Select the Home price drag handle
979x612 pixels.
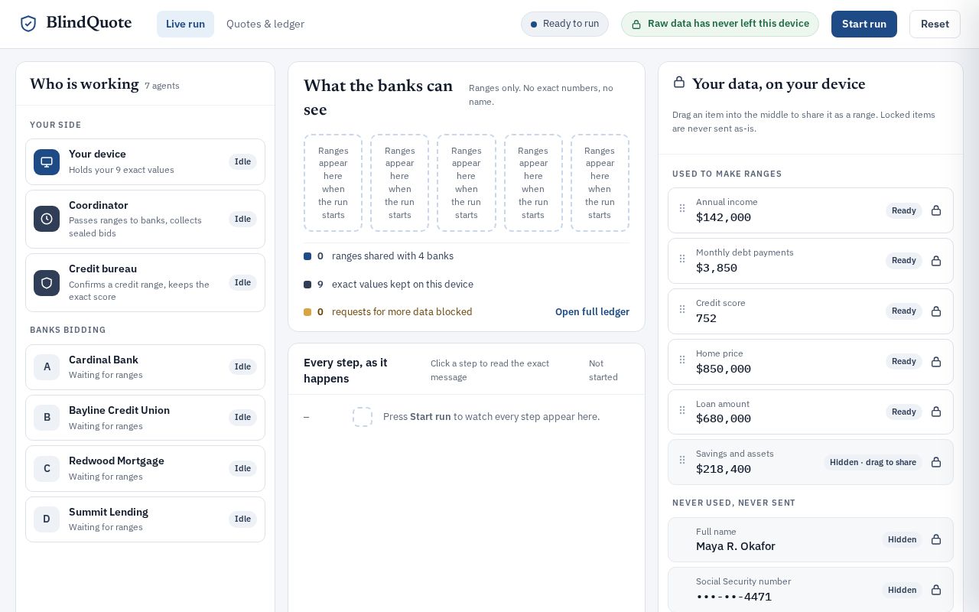(682, 360)
